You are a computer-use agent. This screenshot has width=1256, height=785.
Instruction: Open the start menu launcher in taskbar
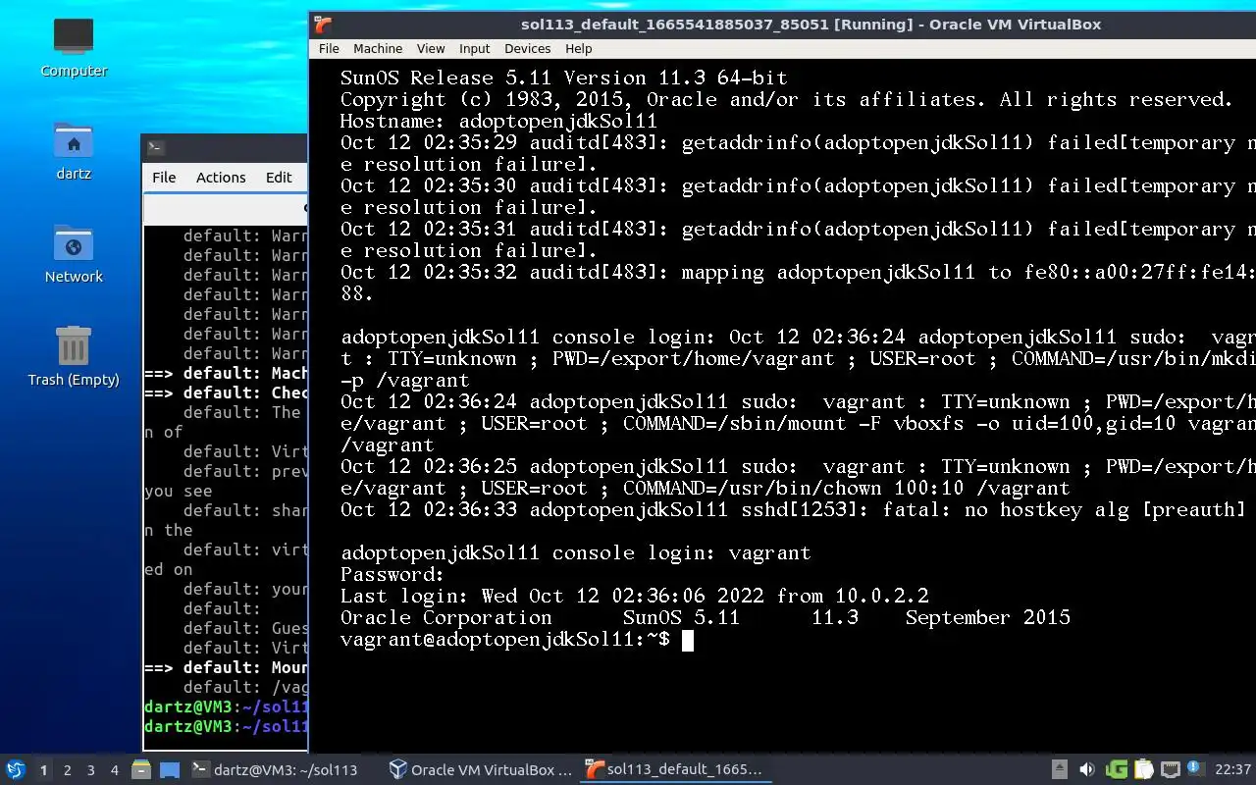[x=16, y=769]
